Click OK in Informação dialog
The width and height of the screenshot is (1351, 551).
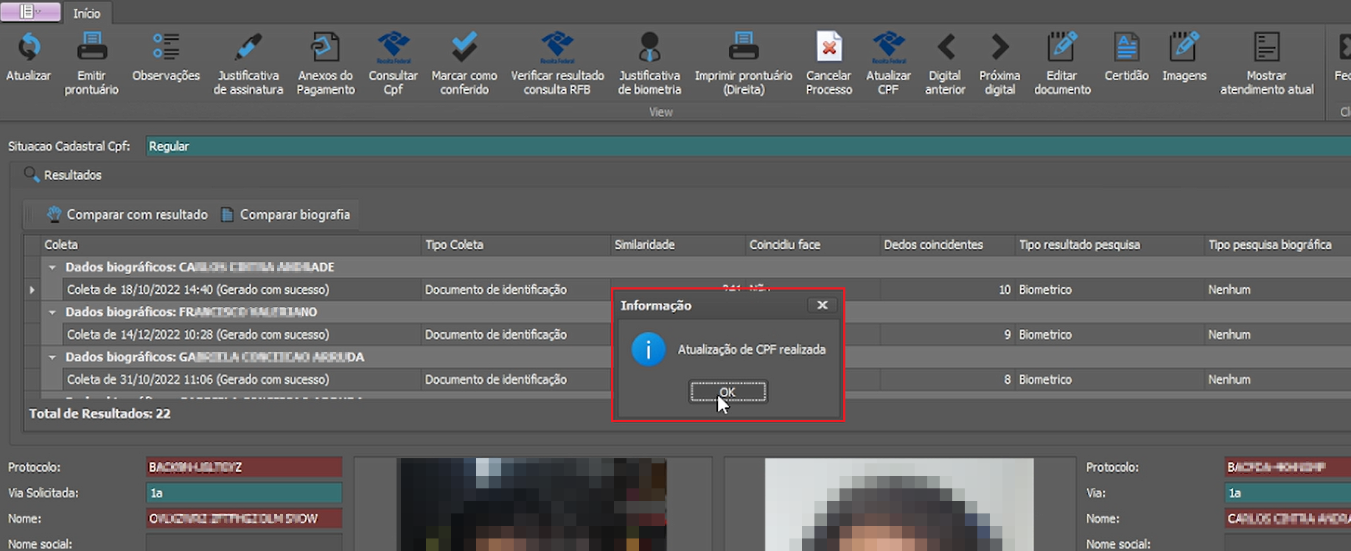pyautogui.click(x=728, y=392)
